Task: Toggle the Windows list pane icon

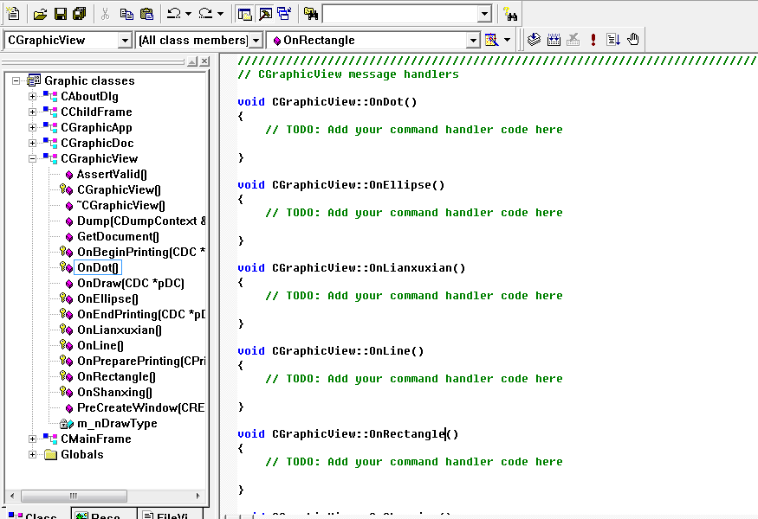Action: [284, 14]
